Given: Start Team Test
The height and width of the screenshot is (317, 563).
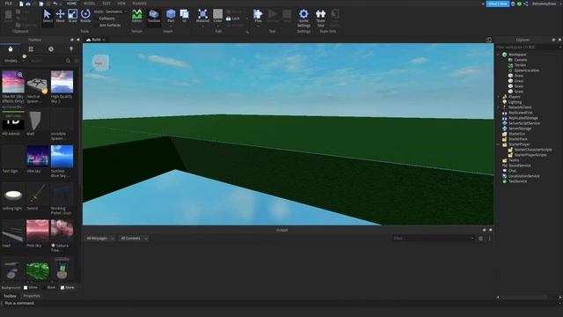Looking at the screenshot, I should [320, 18].
